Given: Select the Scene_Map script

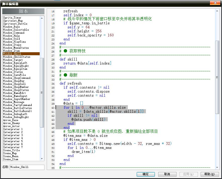Looking at the screenshot, I should click(x=10, y=153).
